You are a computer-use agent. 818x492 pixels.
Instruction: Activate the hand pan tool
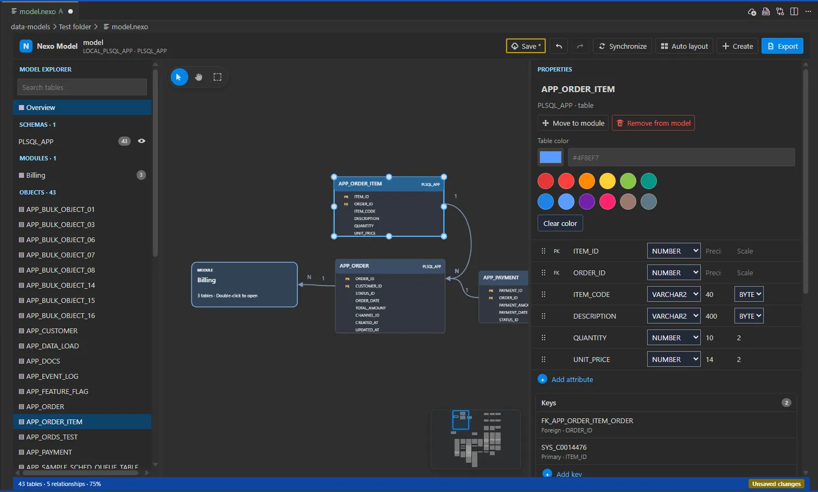[x=199, y=77]
